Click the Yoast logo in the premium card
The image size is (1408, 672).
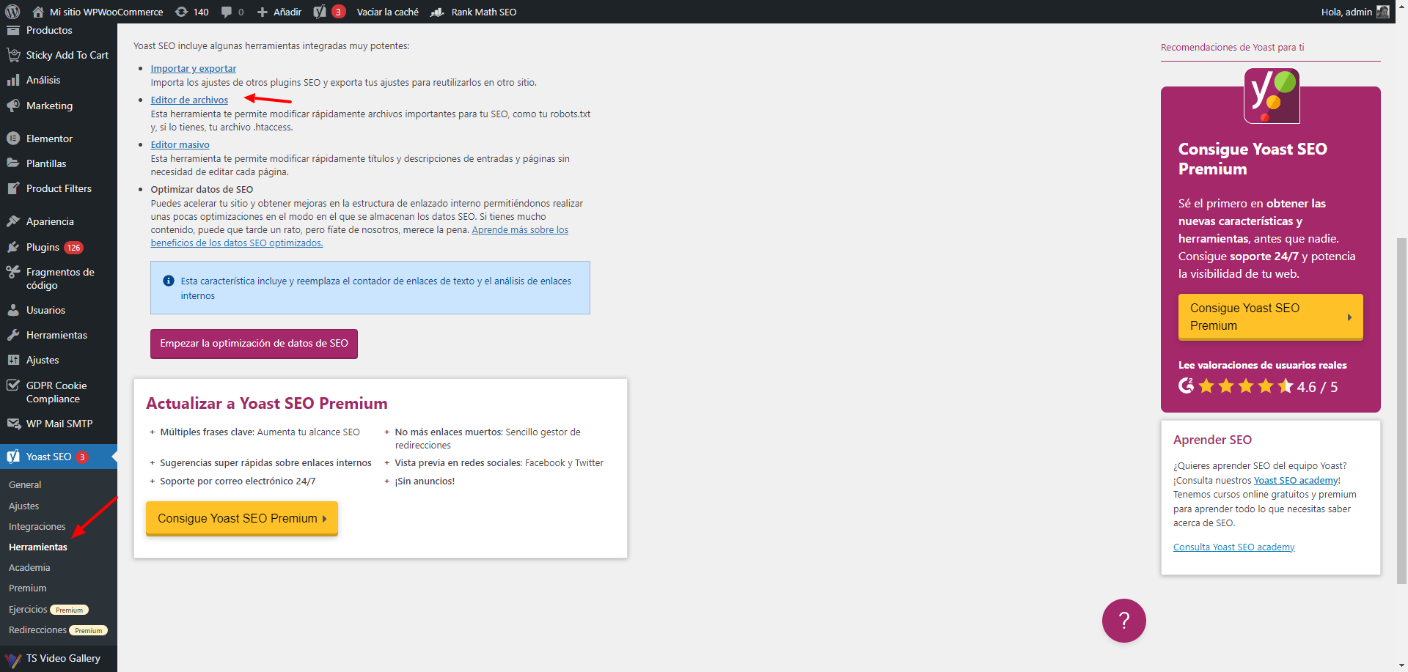pyautogui.click(x=1272, y=96)
